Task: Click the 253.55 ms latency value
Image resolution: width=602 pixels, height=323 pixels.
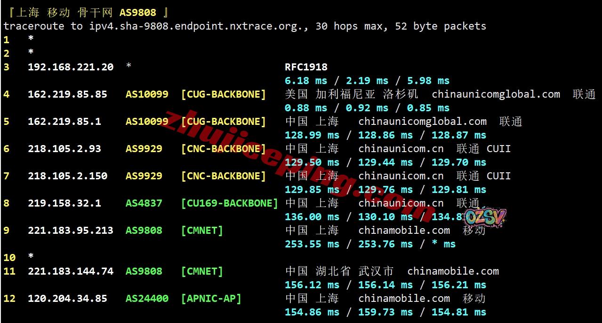Action: pos(312,244)
